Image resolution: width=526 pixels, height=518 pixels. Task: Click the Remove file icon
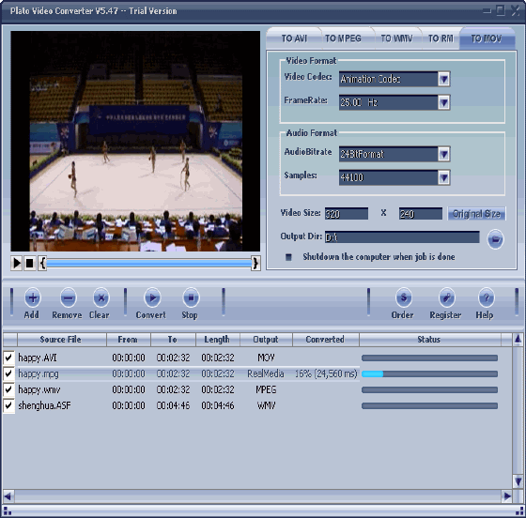[x=68, y=297]
